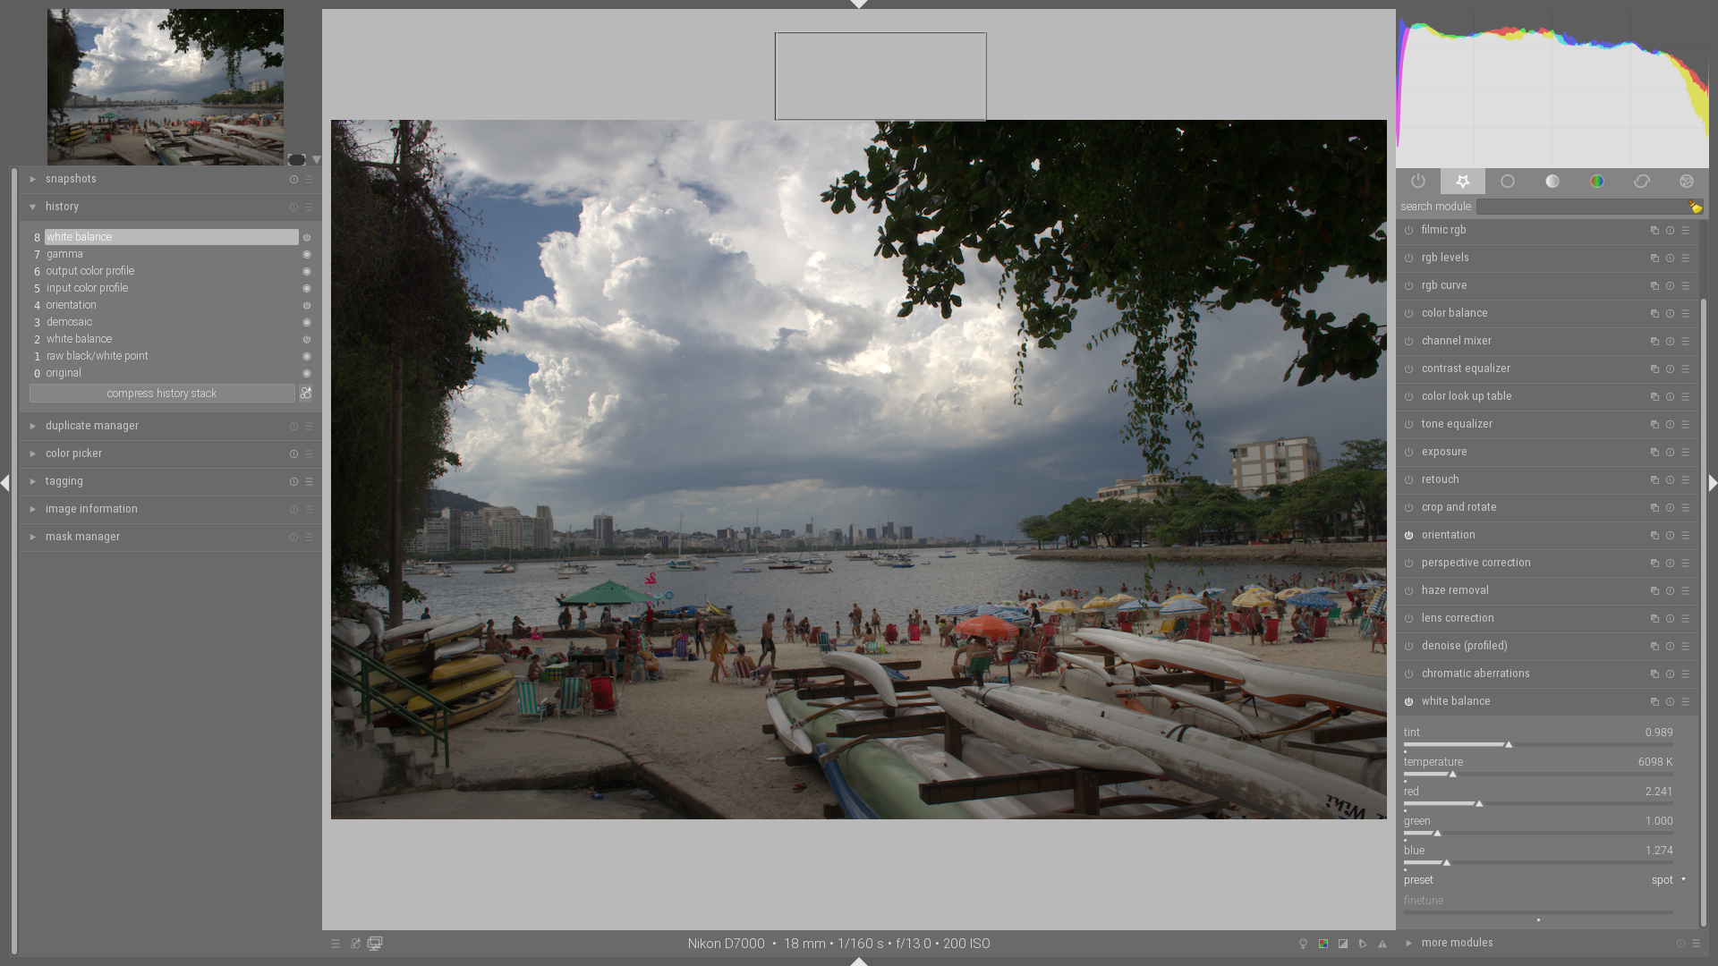Open the color module group tab
Screen dimensions: 1718x966
[1597, 182]
